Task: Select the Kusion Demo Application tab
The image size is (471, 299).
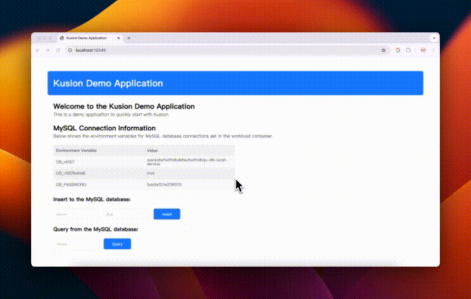Action: 87,39
